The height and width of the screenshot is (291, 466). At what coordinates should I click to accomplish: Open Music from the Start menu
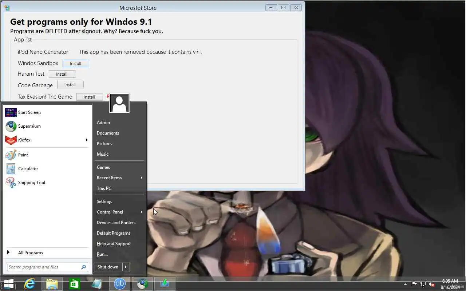(103, 154)
